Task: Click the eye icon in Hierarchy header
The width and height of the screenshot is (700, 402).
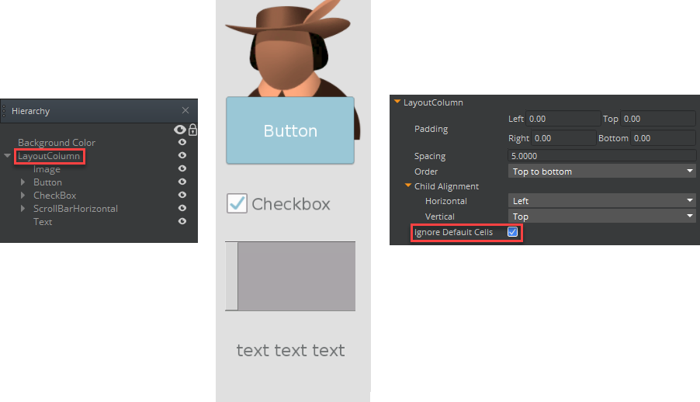Action: [181, 130]
